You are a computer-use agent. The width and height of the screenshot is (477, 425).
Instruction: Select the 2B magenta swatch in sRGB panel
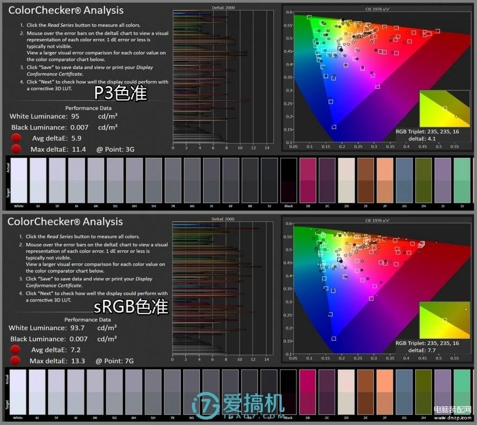pyautogui.click(x=307, y=392)
